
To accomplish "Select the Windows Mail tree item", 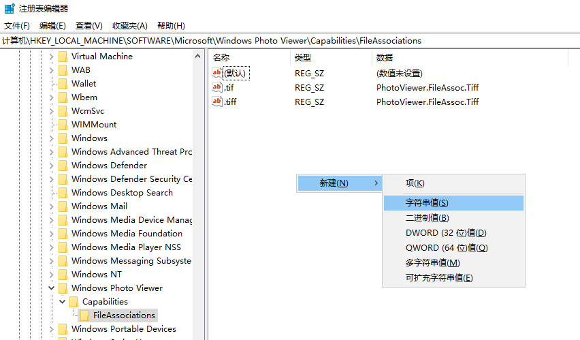I will coord(99,206).
